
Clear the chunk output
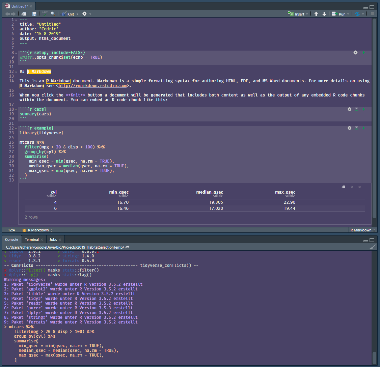[360, 187]
